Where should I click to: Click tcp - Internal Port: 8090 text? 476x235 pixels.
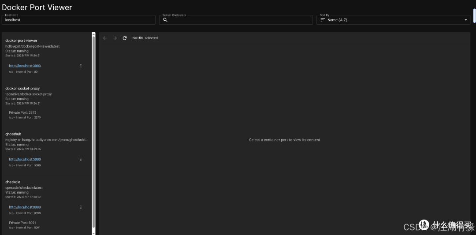pyautogui.click(x=25, y=213)
